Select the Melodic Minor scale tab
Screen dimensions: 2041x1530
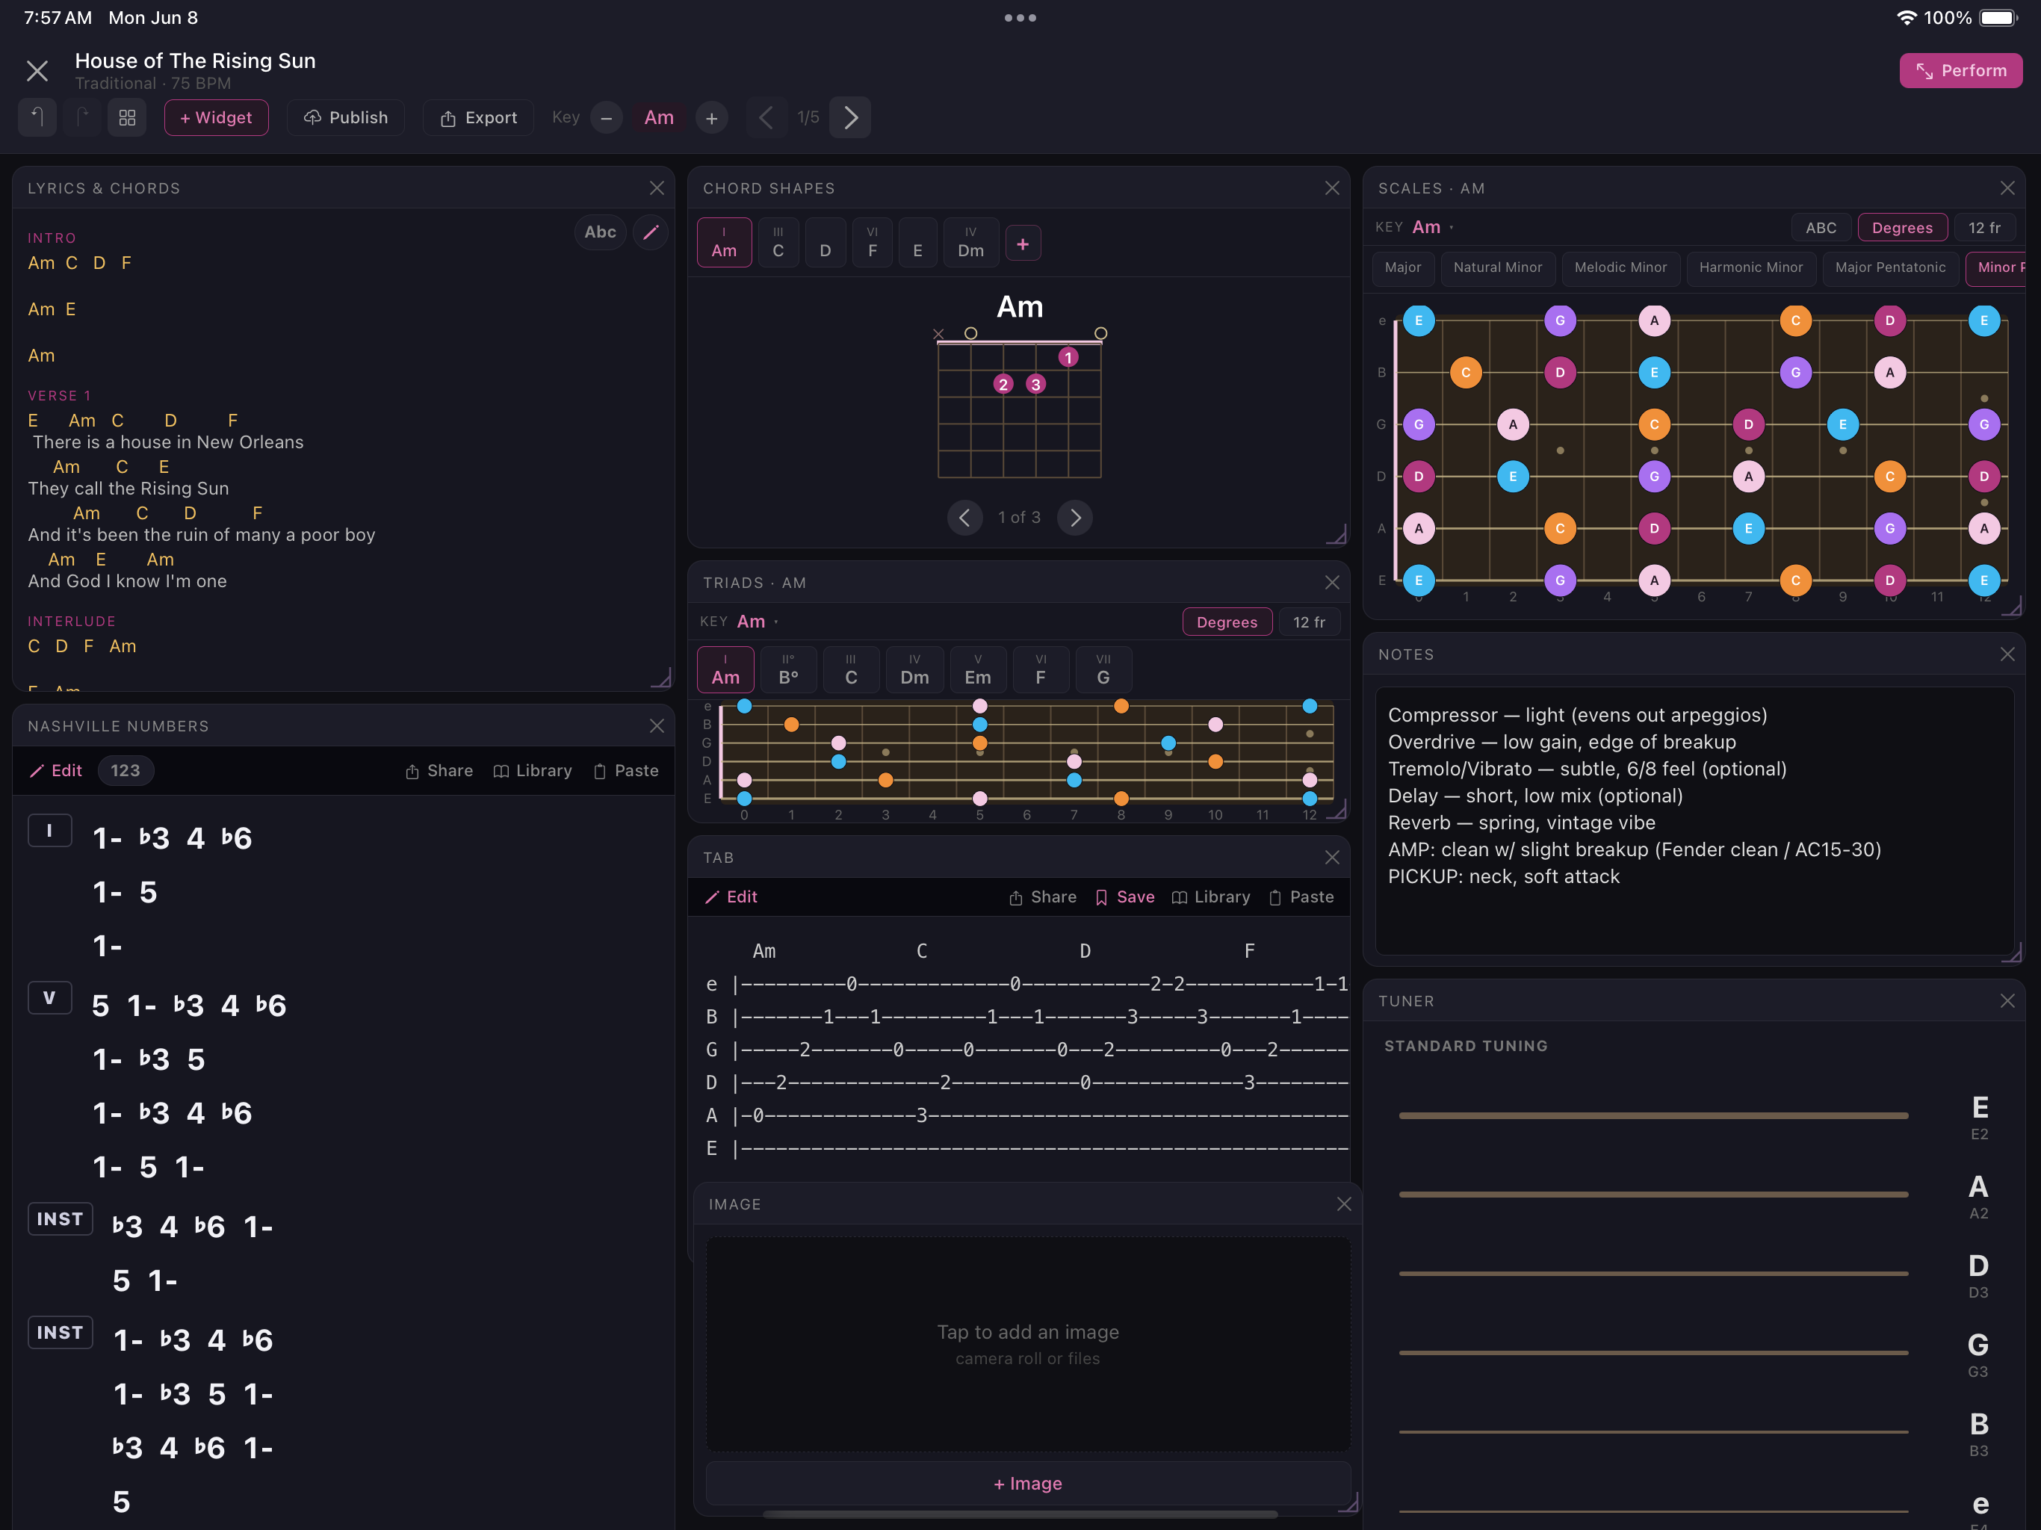tap(1620, 267)
